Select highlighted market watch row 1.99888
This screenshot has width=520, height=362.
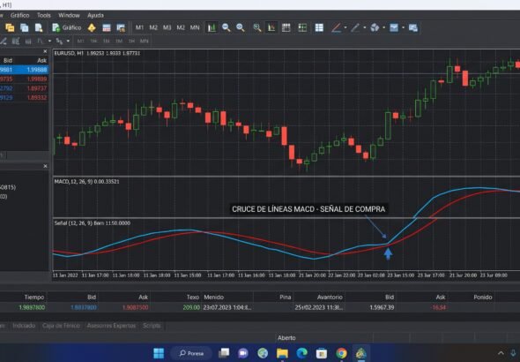(24, 70)
